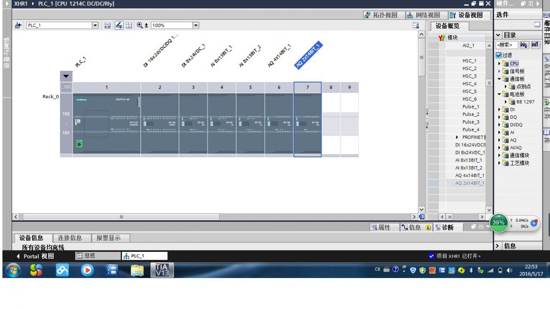Click empty slot 8 header
Viewport: 550px width, 309px height.
pos(331,87)
